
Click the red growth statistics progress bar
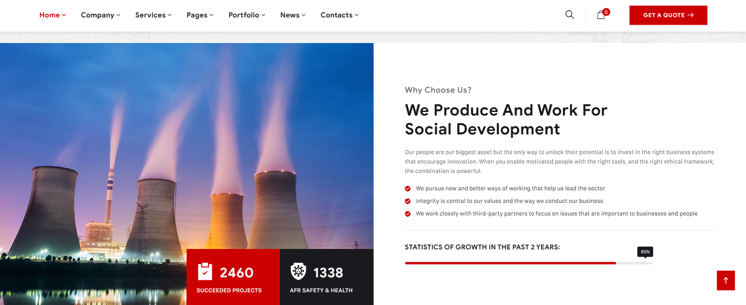coord(510,263)
